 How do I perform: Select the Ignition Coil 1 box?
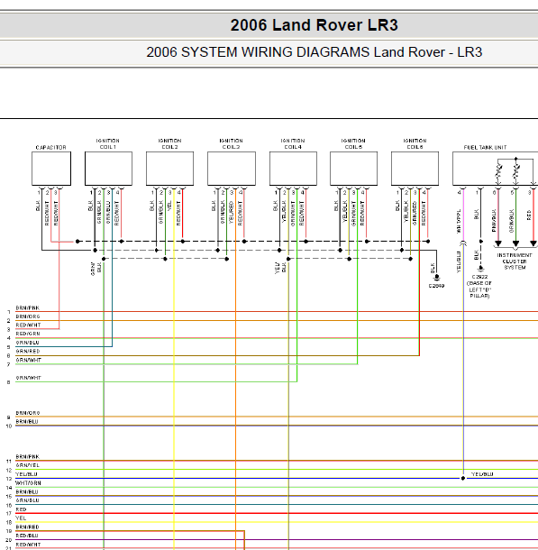tap(108, 169)
